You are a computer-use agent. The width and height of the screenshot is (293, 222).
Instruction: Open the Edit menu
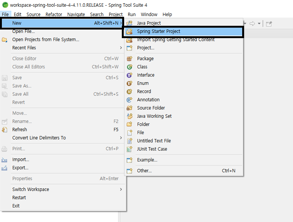pos(18,14)
